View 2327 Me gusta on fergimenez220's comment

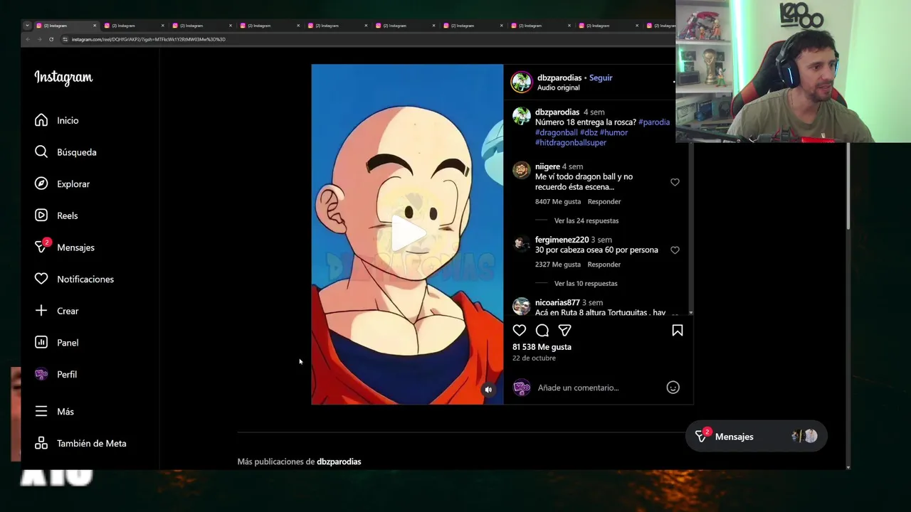(558, 265)
